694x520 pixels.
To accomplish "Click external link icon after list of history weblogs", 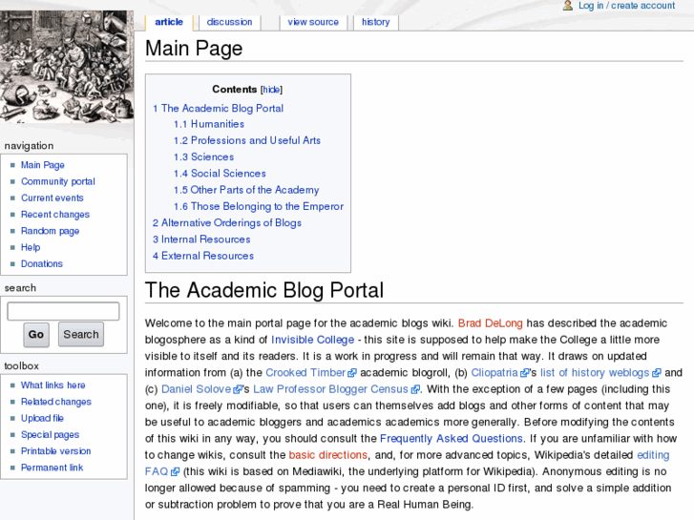I will 656,373.
